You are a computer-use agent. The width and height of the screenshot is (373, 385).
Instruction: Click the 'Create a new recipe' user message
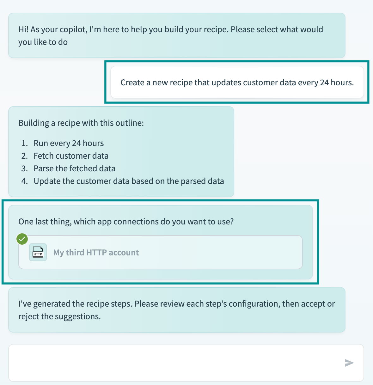click(x=237, y=82)
